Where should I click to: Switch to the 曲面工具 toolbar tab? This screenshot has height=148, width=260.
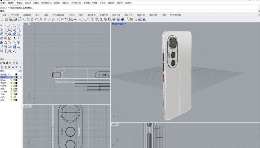coord(103,15)
